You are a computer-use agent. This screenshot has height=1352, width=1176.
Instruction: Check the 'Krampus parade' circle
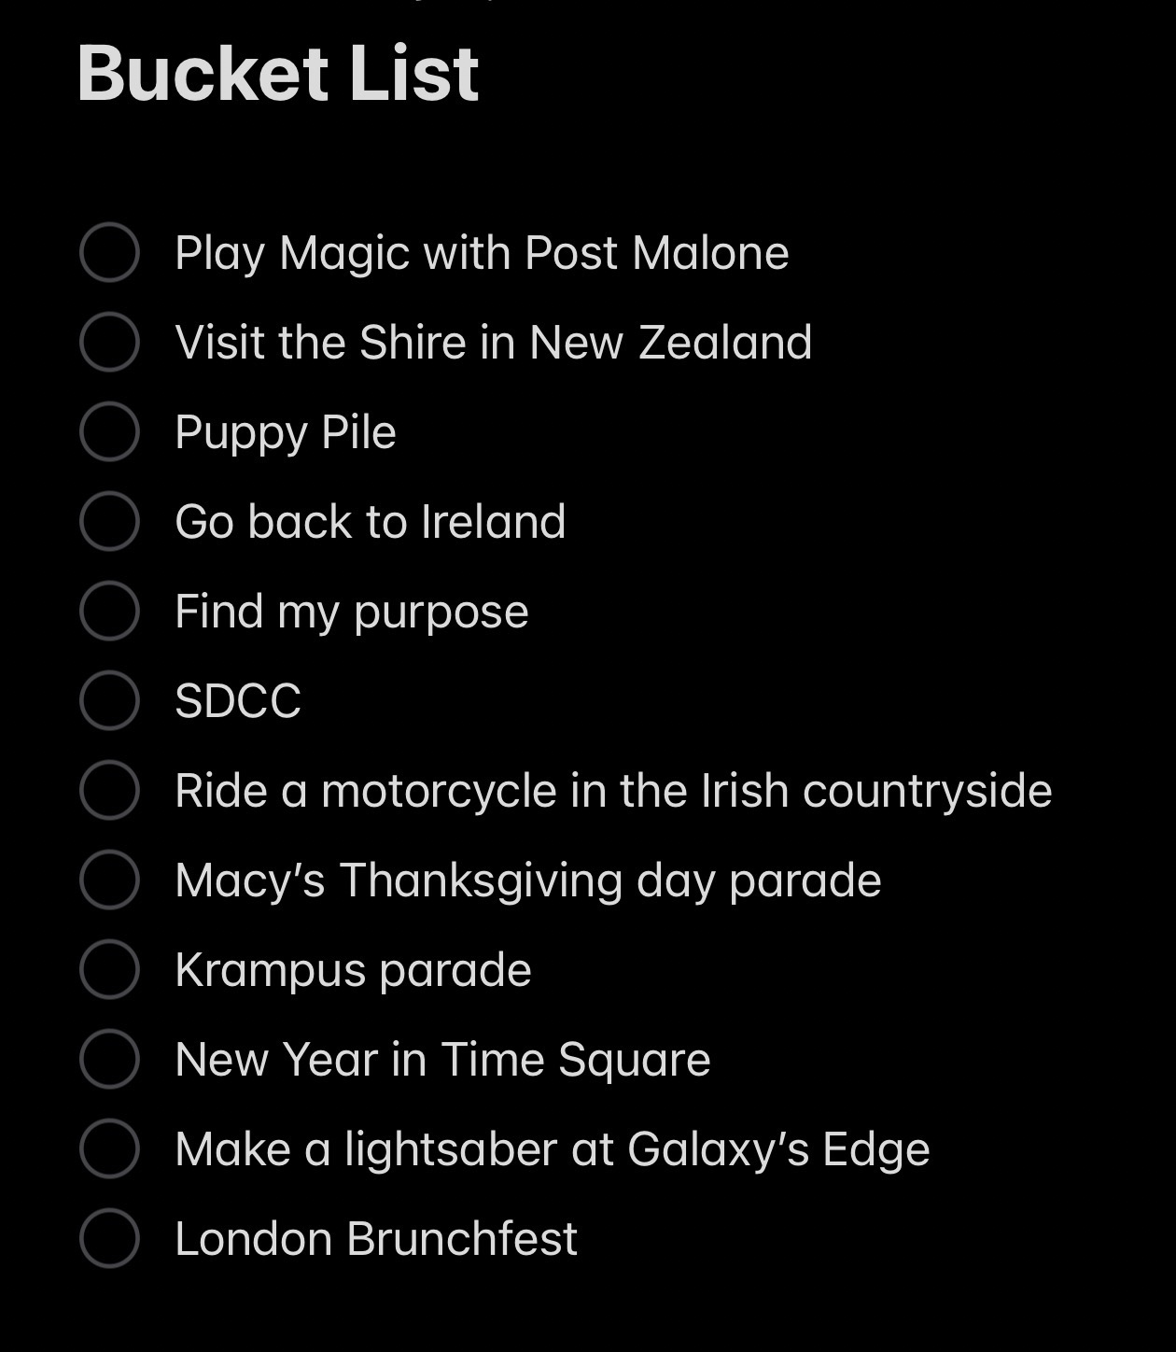pos(109,969)
